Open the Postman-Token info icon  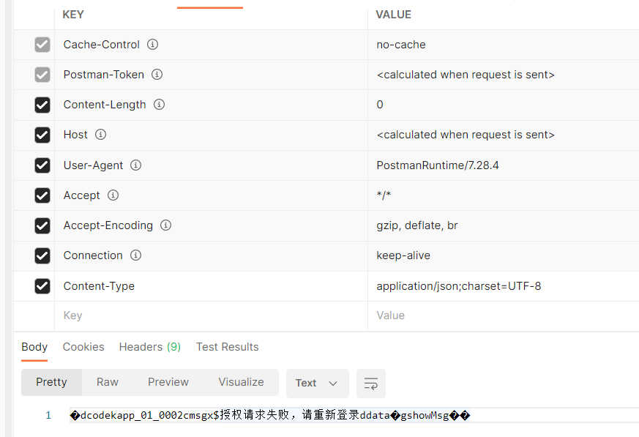(157, 75)
